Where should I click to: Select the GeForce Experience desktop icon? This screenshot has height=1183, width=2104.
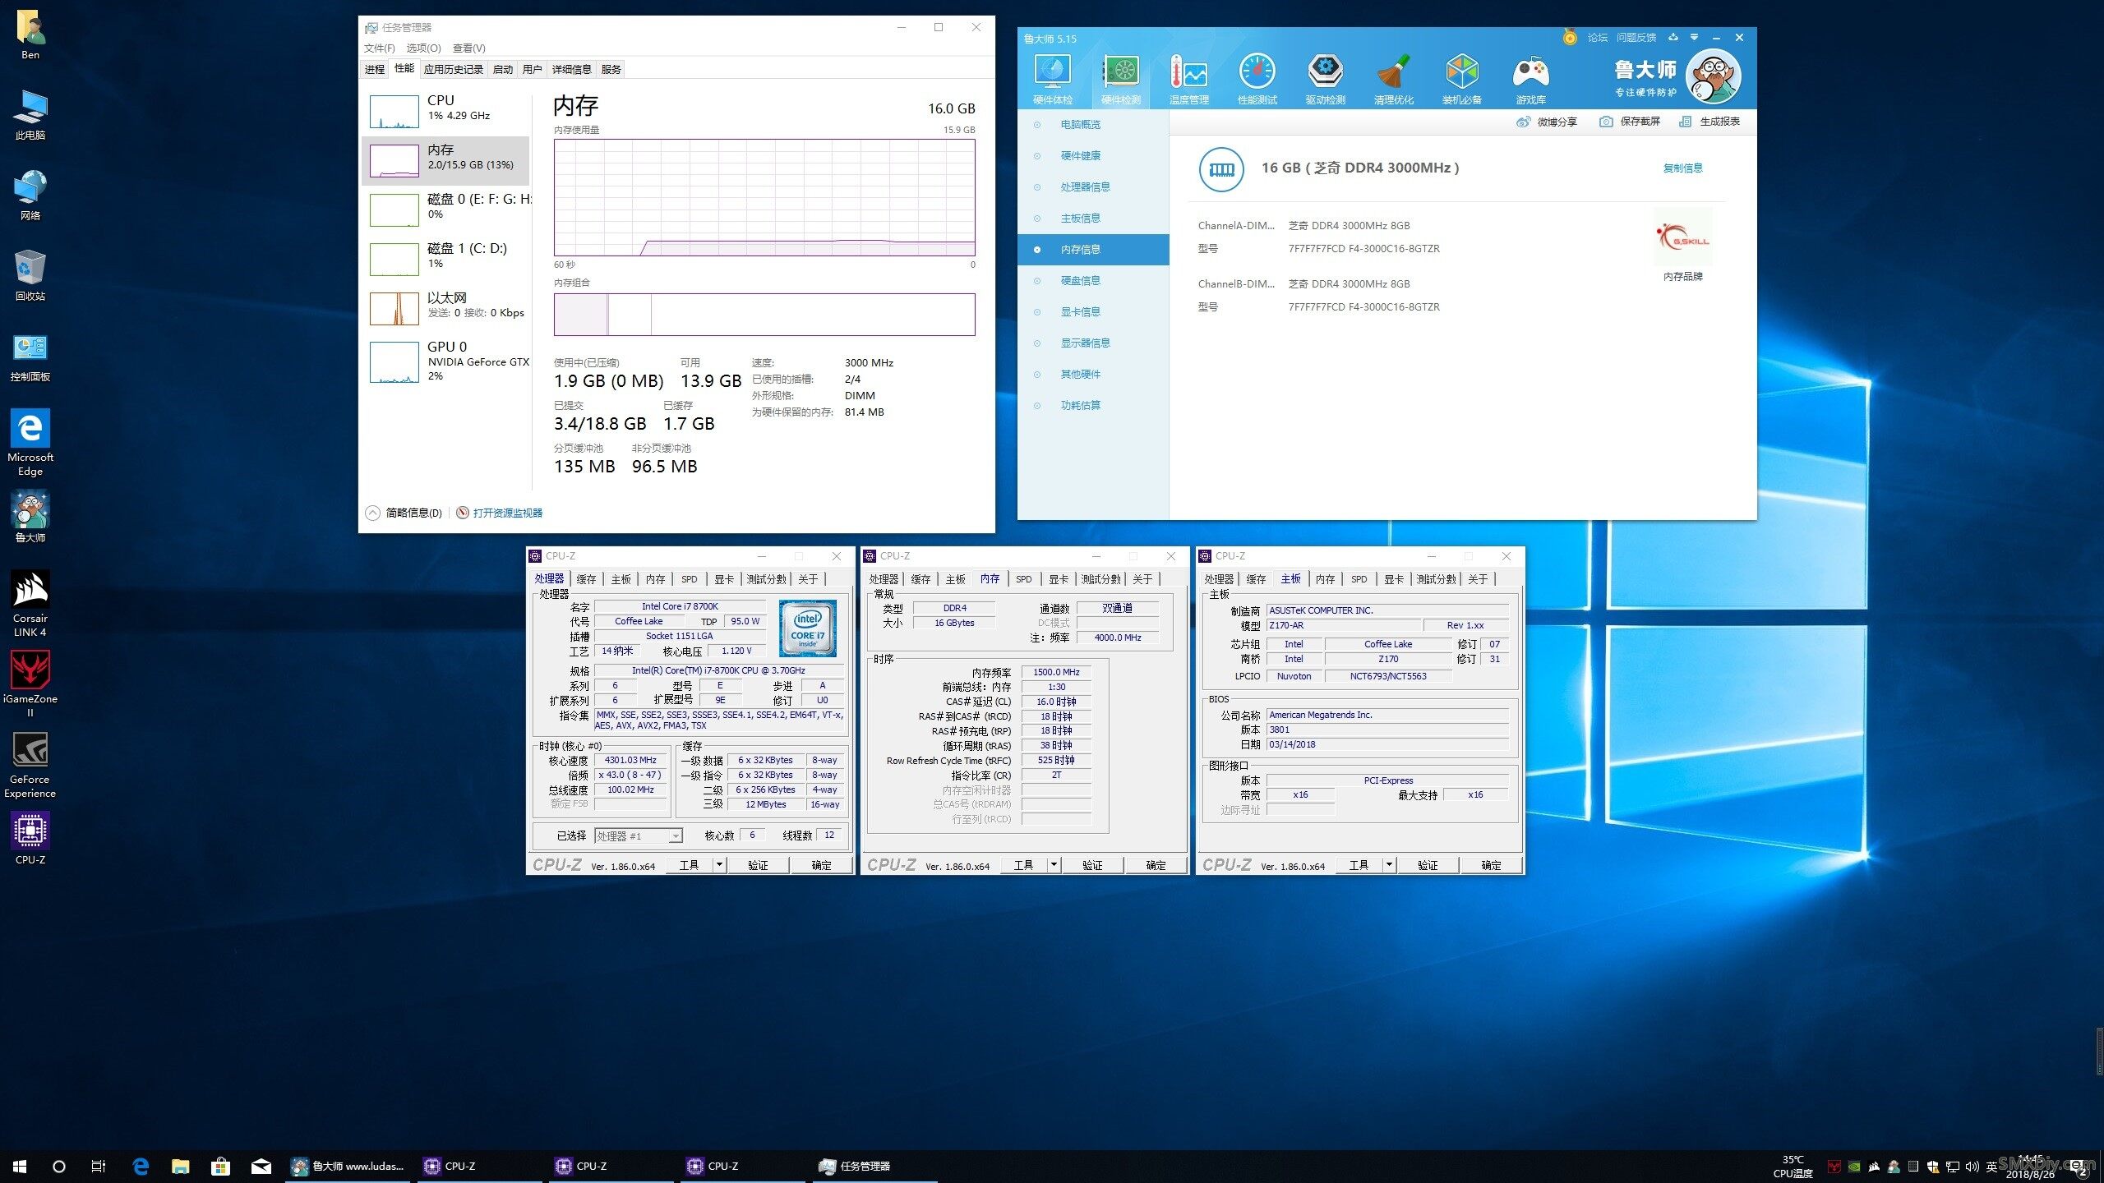(30, 765)
